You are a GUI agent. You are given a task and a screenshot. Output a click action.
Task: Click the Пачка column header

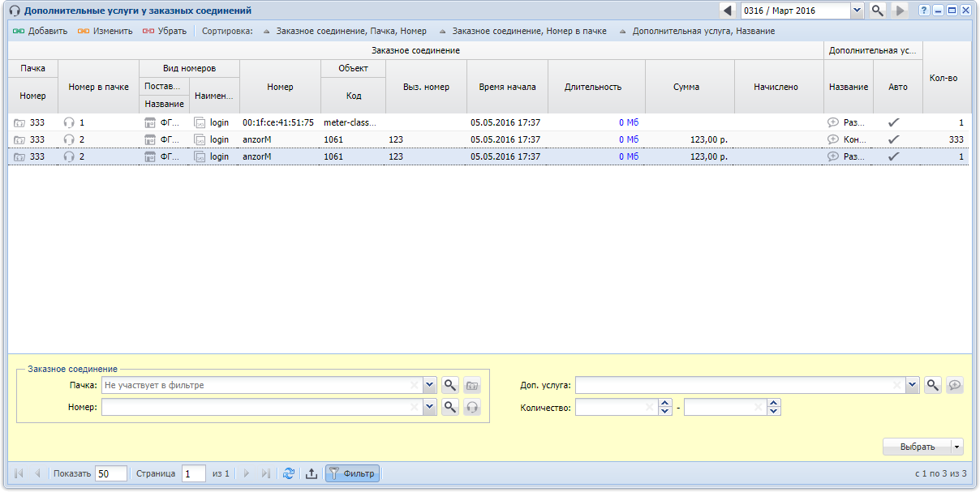click(x=33, y=68)
